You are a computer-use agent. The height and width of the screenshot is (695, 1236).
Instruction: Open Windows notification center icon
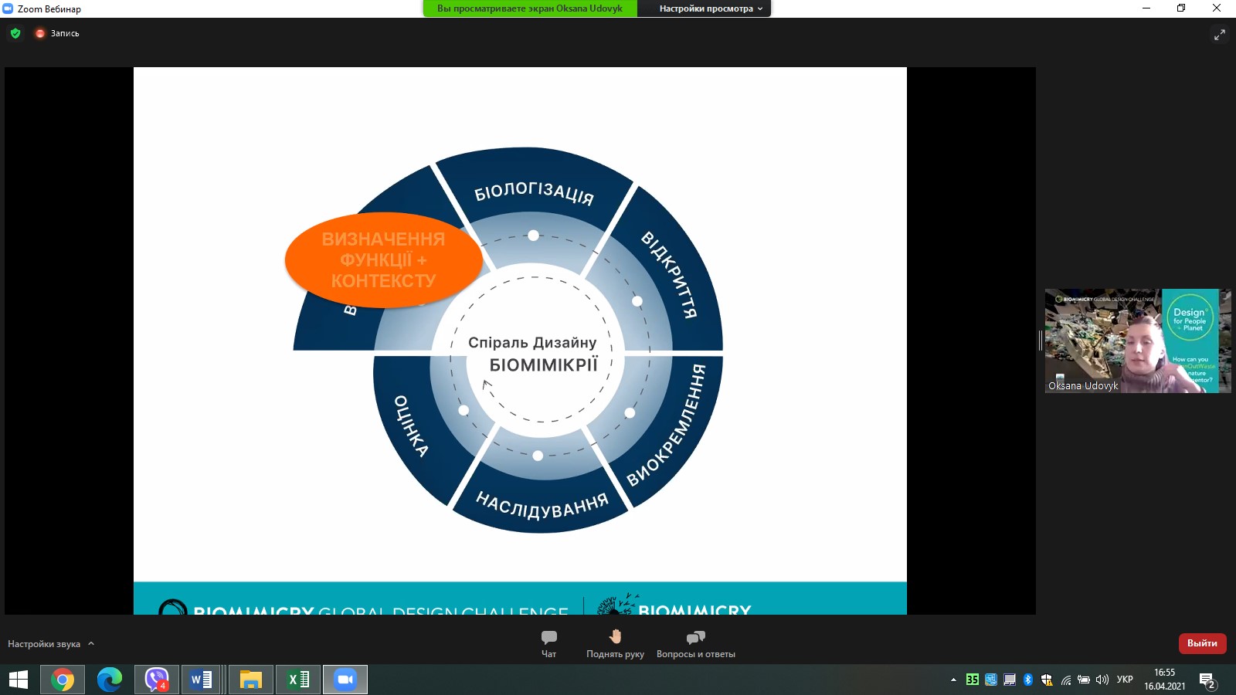pyautogui.click(x=1207, y=680)
